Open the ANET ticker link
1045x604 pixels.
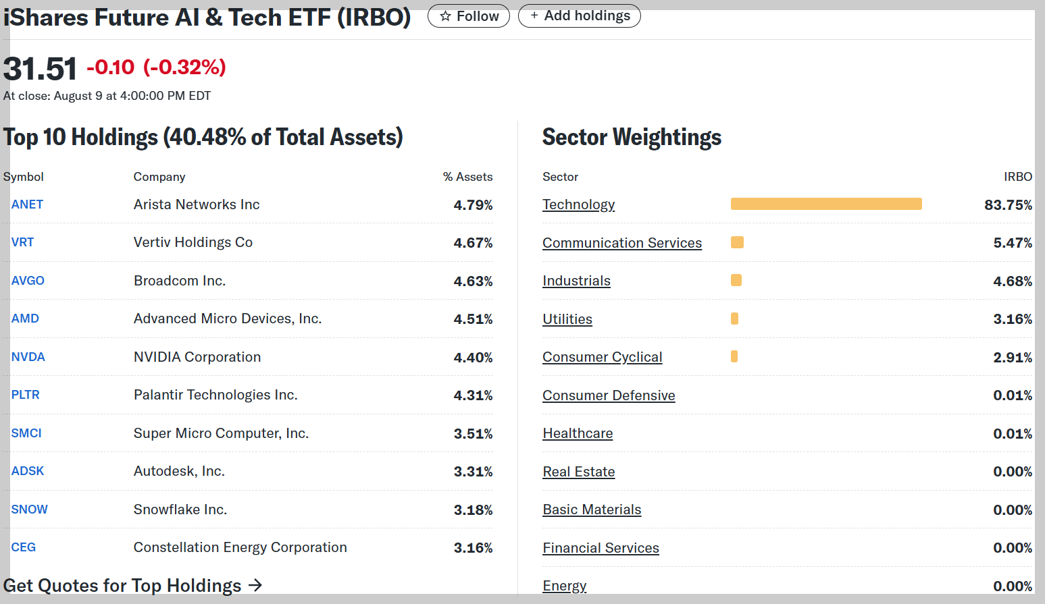[27, 204]
